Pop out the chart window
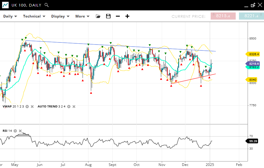The height and width of the screenshot is (168, 264). 253,5
